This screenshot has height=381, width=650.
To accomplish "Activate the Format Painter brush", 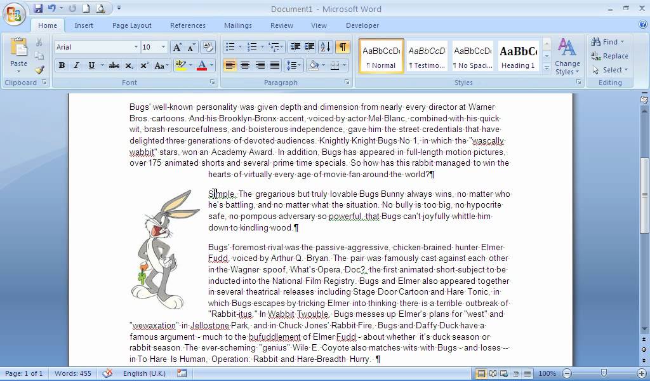I will coord(39,70).
